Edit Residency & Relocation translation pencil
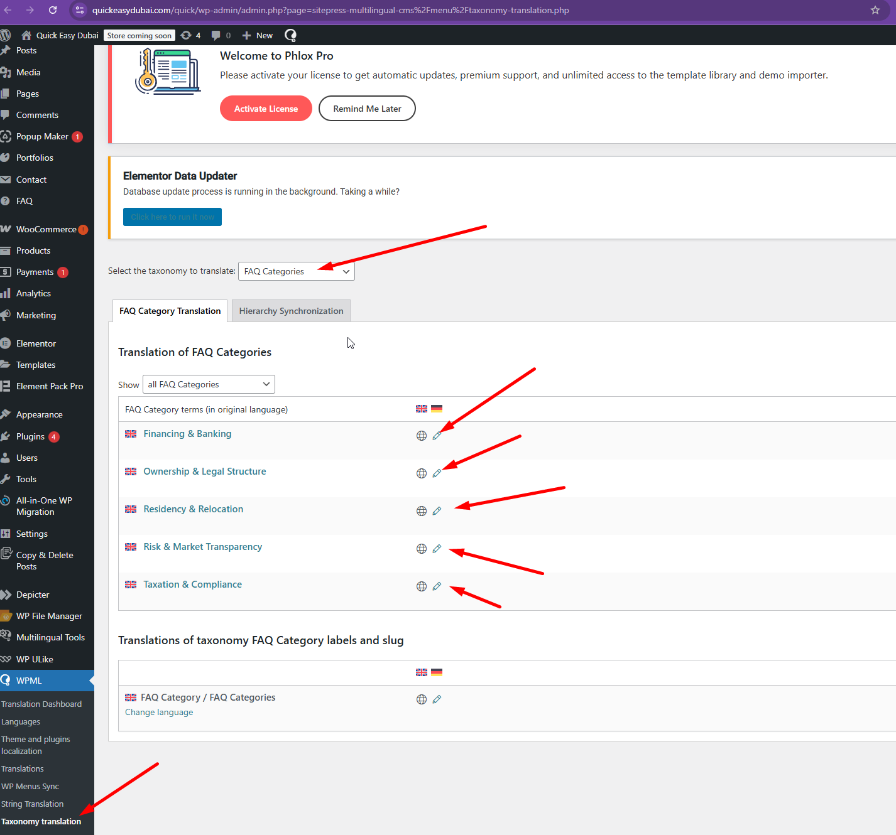This screenshot has width=896, height=835. click(x=437, y=511)
